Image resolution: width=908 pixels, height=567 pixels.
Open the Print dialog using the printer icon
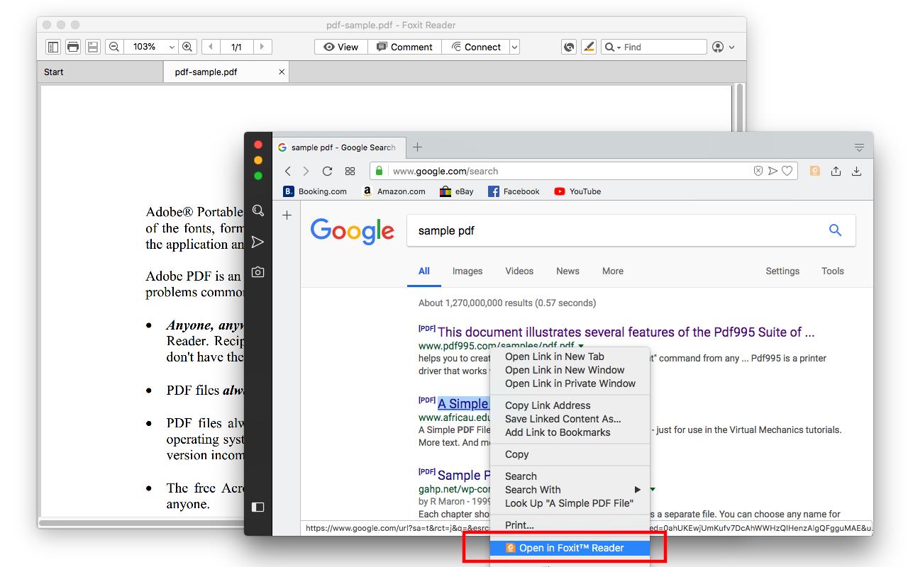point(73,47)
